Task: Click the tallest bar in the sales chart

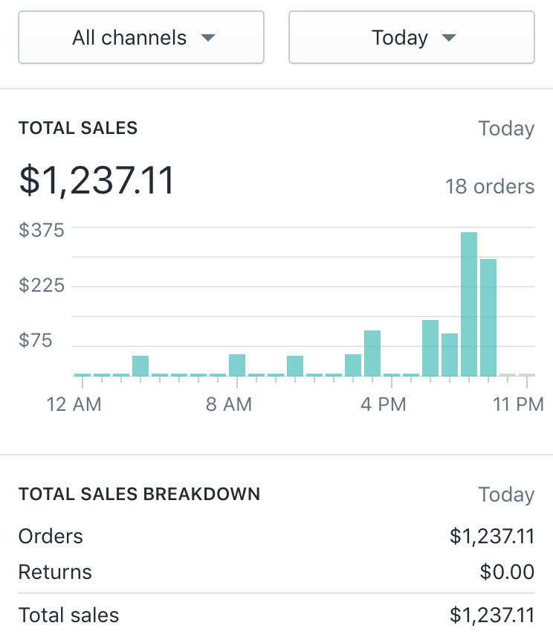Action: pos(468,304)
